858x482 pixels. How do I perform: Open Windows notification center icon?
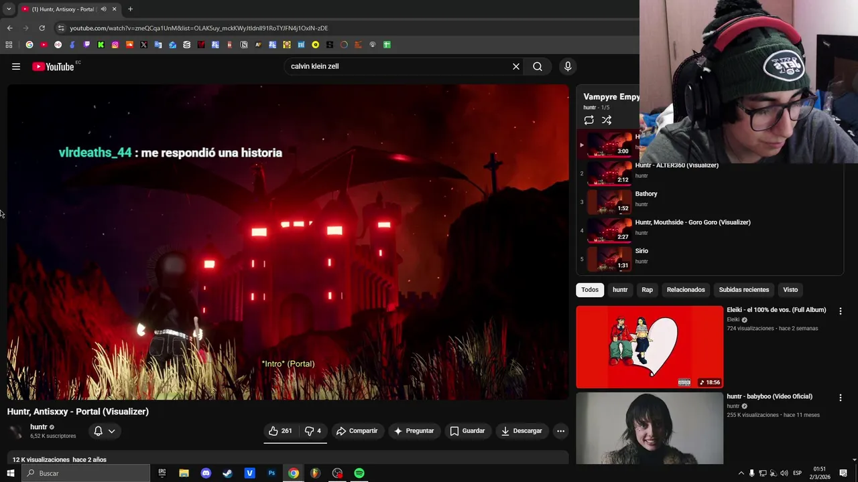843,473
